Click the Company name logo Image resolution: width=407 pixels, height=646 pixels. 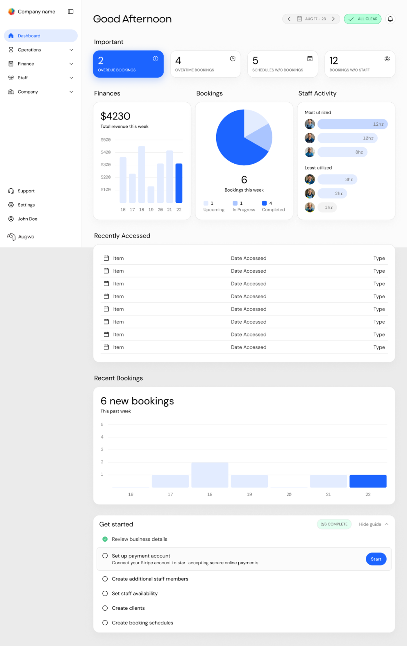(x=11, y=12)
